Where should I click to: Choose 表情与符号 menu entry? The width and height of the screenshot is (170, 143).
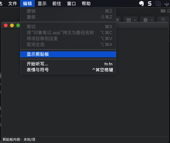pos(68,70)
